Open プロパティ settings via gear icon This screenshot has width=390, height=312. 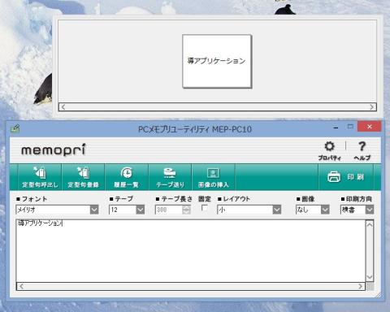pos(329,150)
